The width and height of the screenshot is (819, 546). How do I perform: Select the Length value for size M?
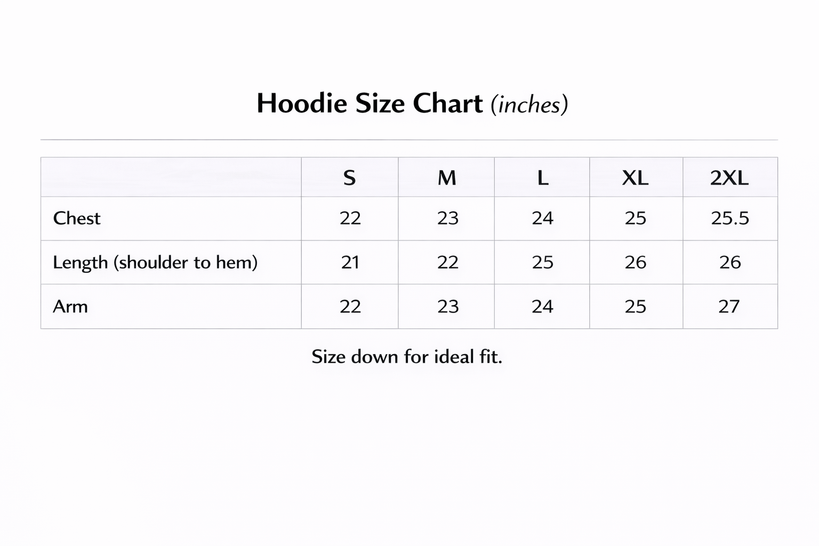448,262
